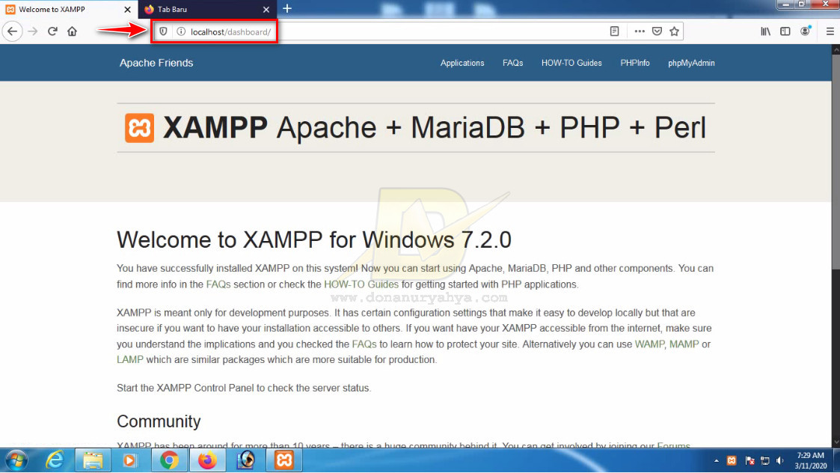840x473 pixels.
Task: Open the Firefox home page icon
Action: 73,31
